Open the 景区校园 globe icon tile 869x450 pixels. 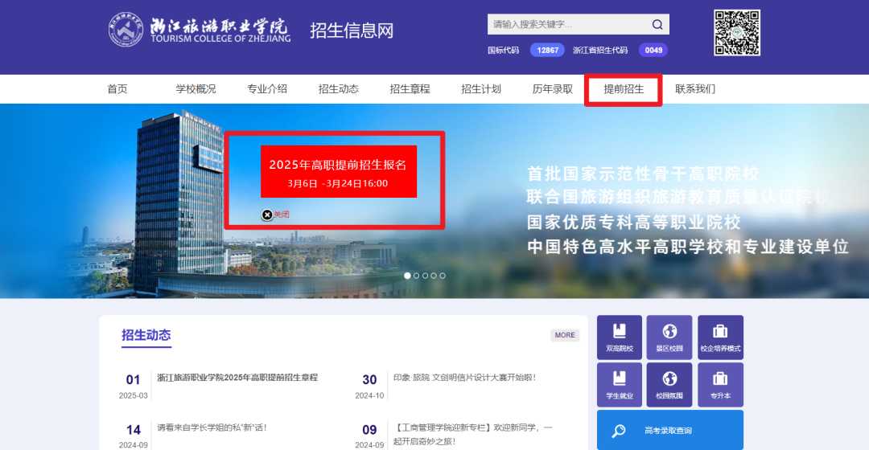pos(669,337)
